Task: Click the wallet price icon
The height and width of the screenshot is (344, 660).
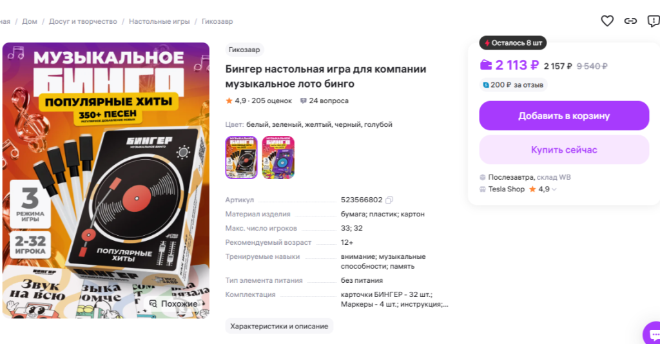Action: [486, 65]
